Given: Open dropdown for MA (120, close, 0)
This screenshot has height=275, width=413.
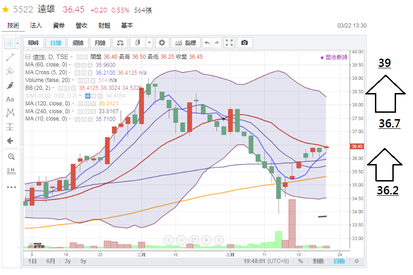Looking at the screenshot, I should click(73, 104).
